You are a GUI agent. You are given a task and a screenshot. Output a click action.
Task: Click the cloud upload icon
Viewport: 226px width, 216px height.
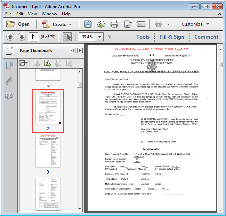[101, 24]
